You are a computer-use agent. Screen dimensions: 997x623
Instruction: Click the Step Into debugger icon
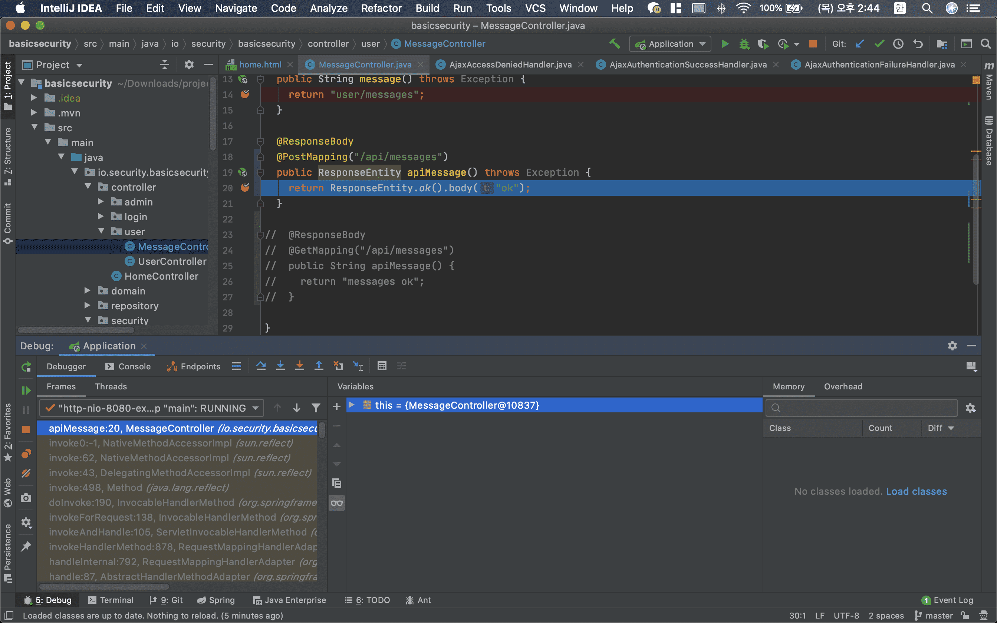click(280, 366)
